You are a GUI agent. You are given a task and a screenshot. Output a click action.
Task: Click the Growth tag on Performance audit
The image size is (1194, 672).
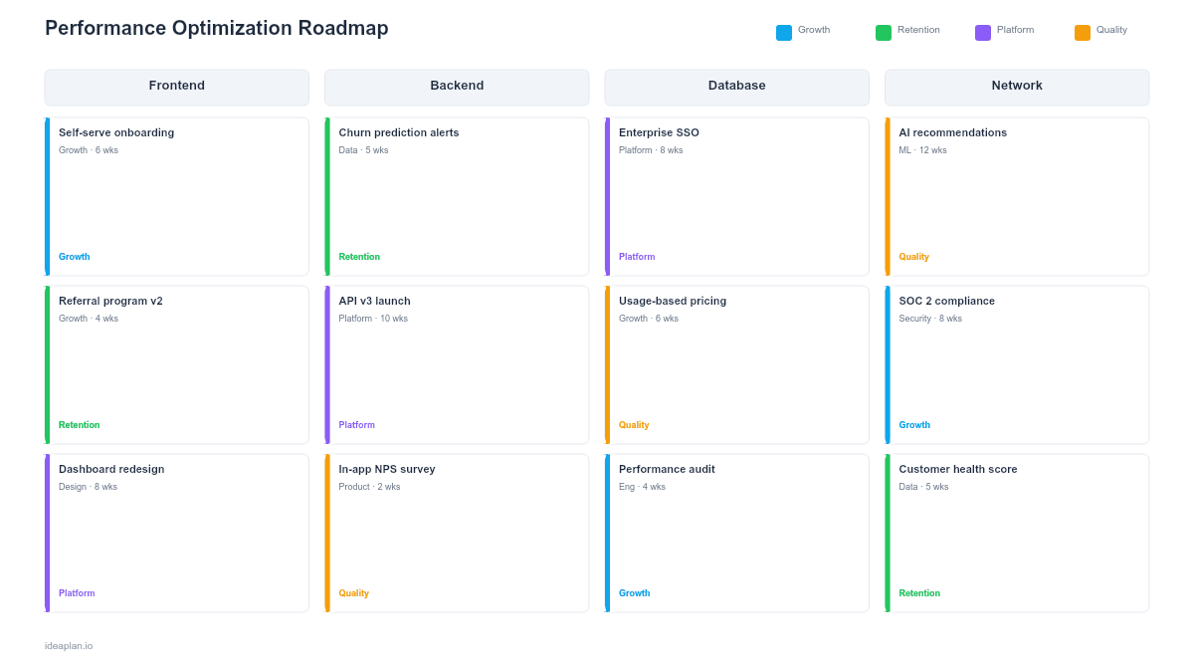(634, 592)
